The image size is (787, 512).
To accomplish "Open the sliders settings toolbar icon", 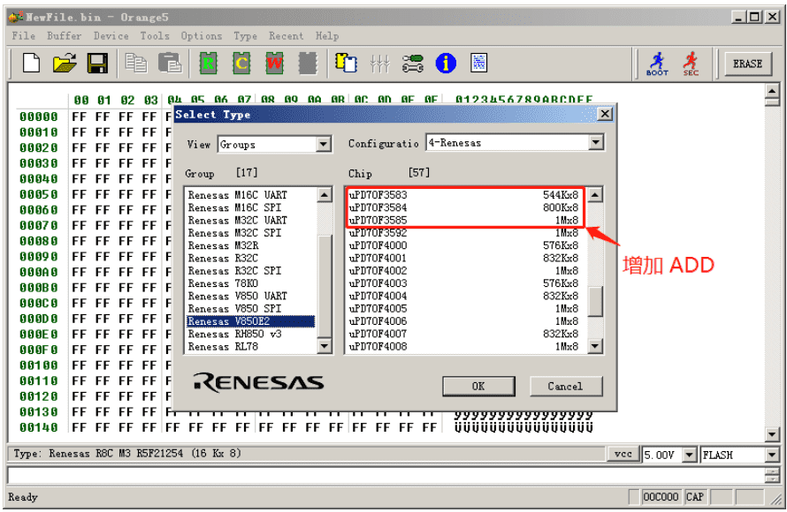I will point(379,64).
